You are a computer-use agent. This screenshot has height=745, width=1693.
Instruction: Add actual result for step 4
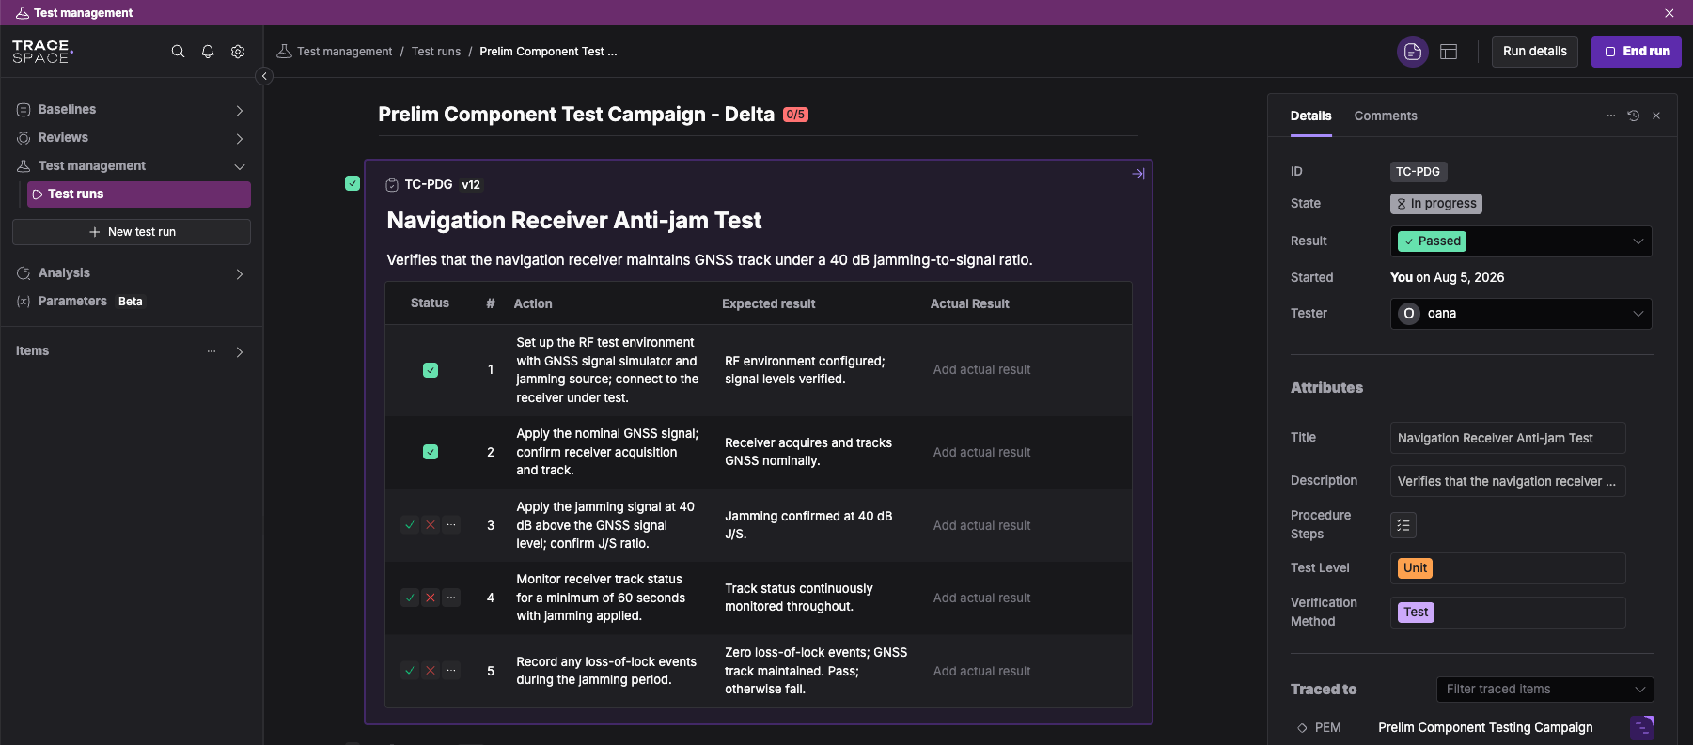pos(981,598)
